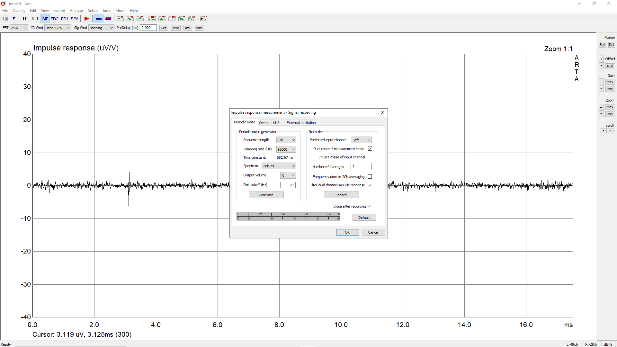Screen dimensions: 617x347
Task: Cancel the recording dialog
Action: click(373, 232)
